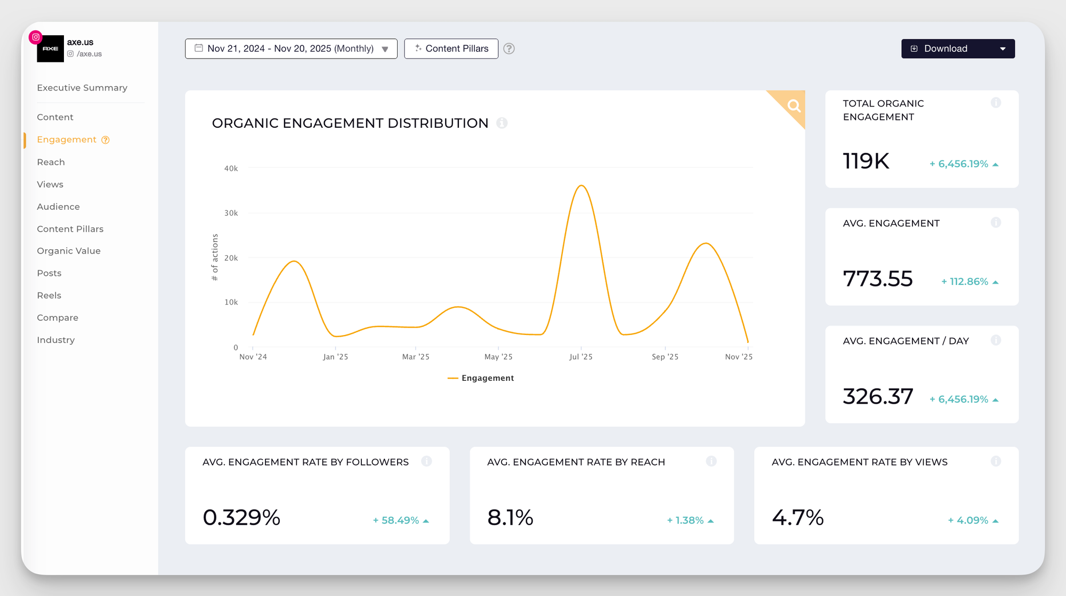Click the info icon on Total Organic Engagement

(x=996, y=103)
